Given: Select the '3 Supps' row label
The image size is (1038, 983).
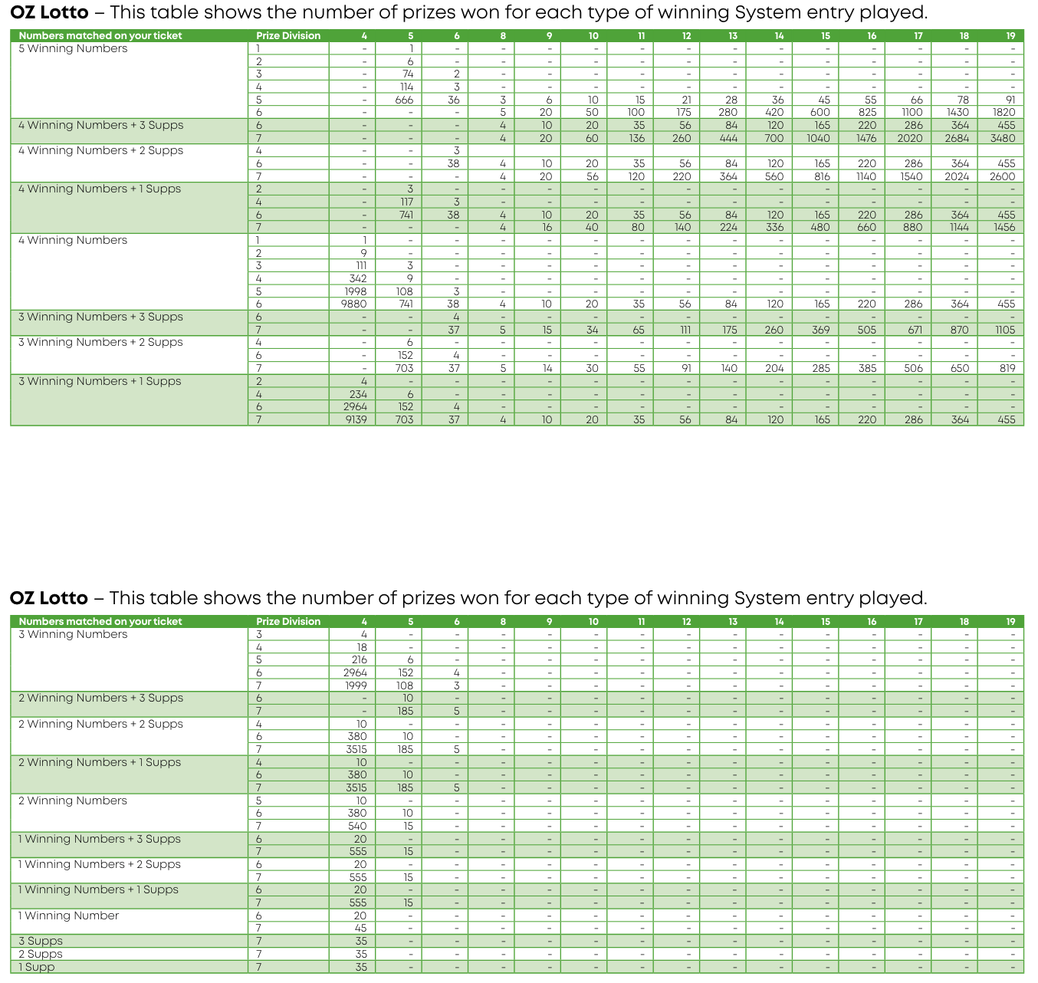Looking at the screenshot, I should point(41,941).
